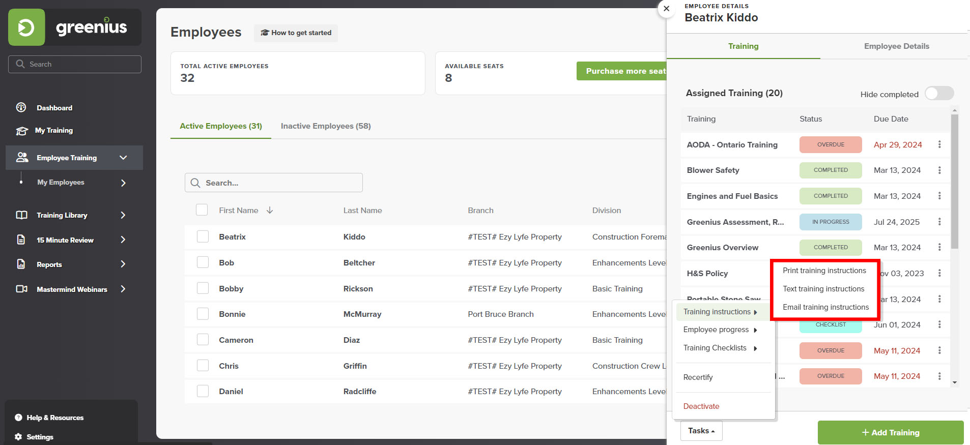This screenshot has width=970, height=445.
Task: Open options for Engines and Fuel Basics
Action: click(939, 196)
